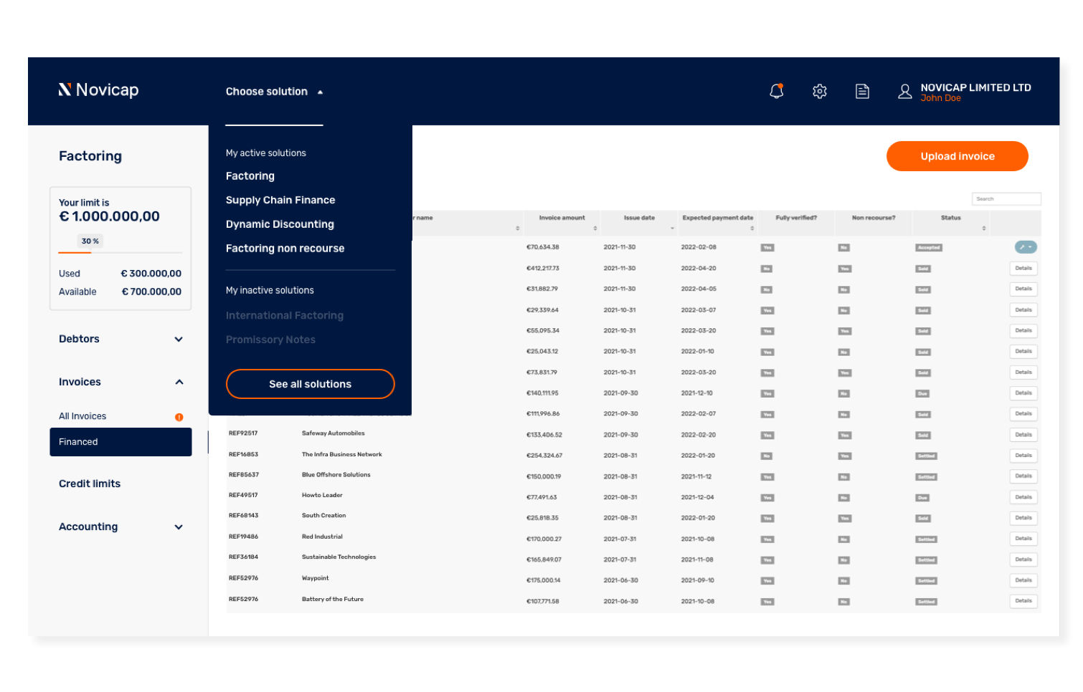This screenshot has height=692, width=1083.
Task: Open the settings gear icon
Action: point(820,91)
